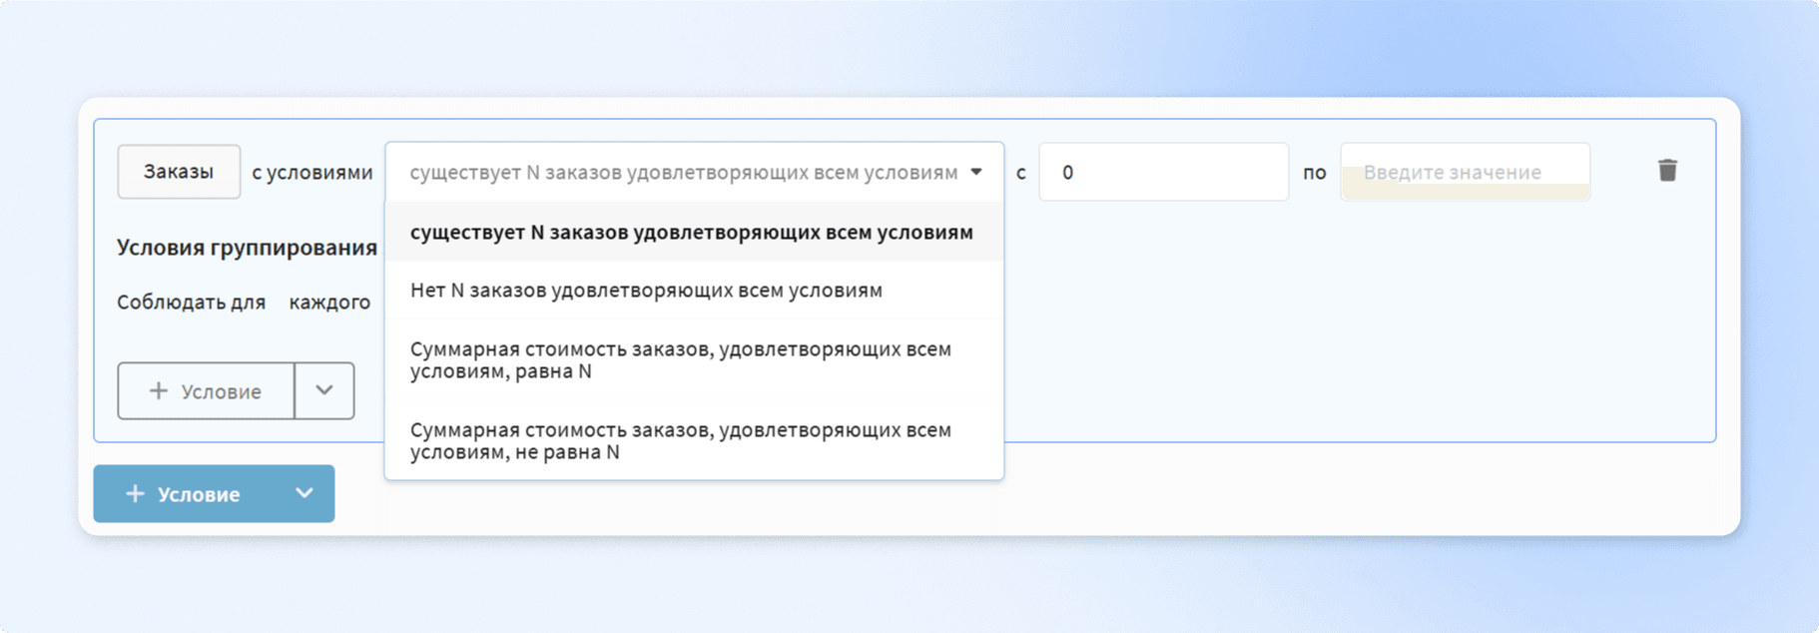1819x633 pixels.
Task: Click the plus icon in outlined Условие button
Action: [158, 390]
